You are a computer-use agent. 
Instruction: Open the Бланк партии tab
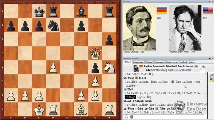(172, 62)
